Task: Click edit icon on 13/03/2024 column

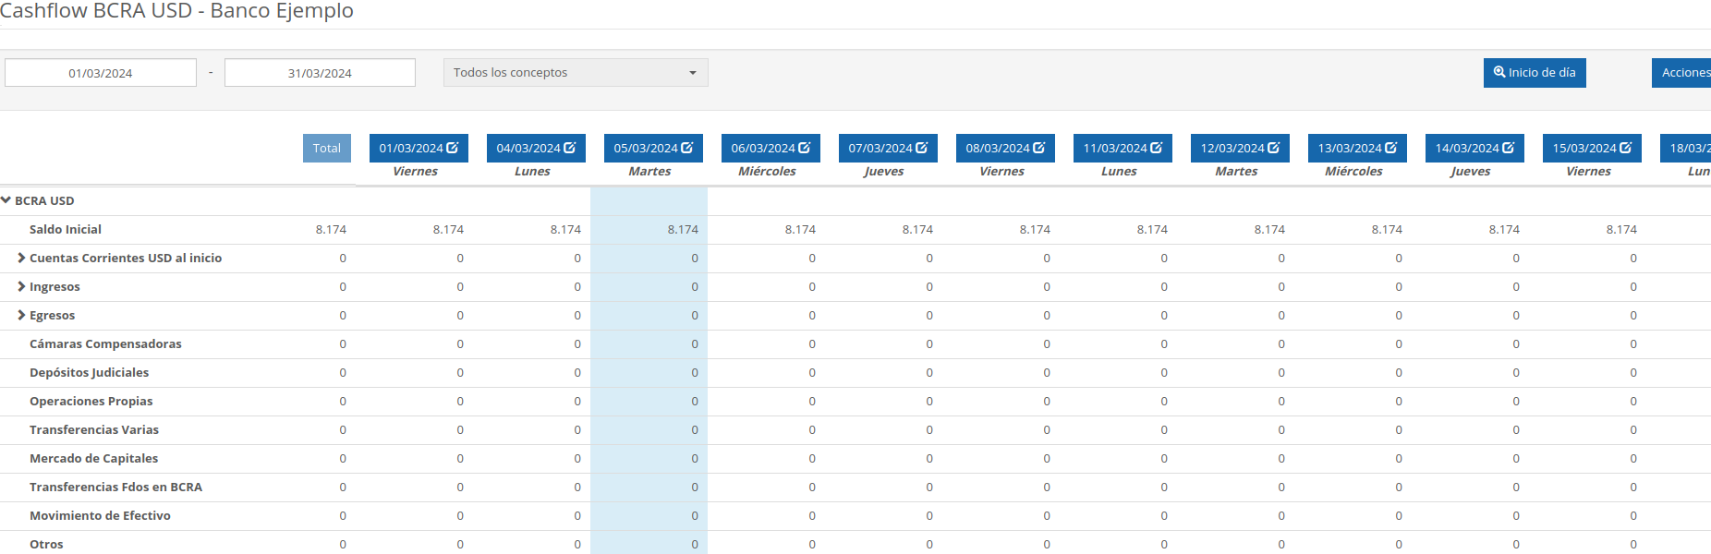Action: tap(1391, 148)
